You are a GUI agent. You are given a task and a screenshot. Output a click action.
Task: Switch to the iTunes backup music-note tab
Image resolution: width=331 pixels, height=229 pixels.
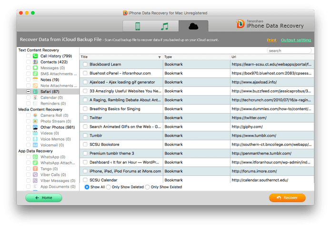click(x=165, y=26)
